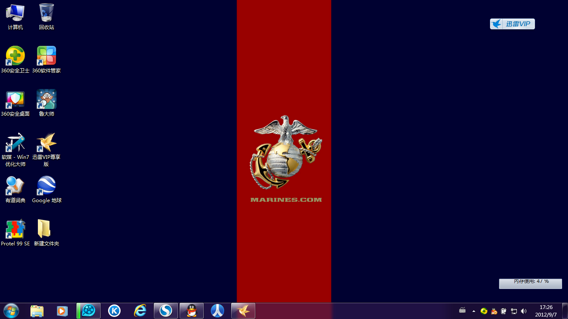Click the Show desktop button
568x319 pixels.
point(565,311)
